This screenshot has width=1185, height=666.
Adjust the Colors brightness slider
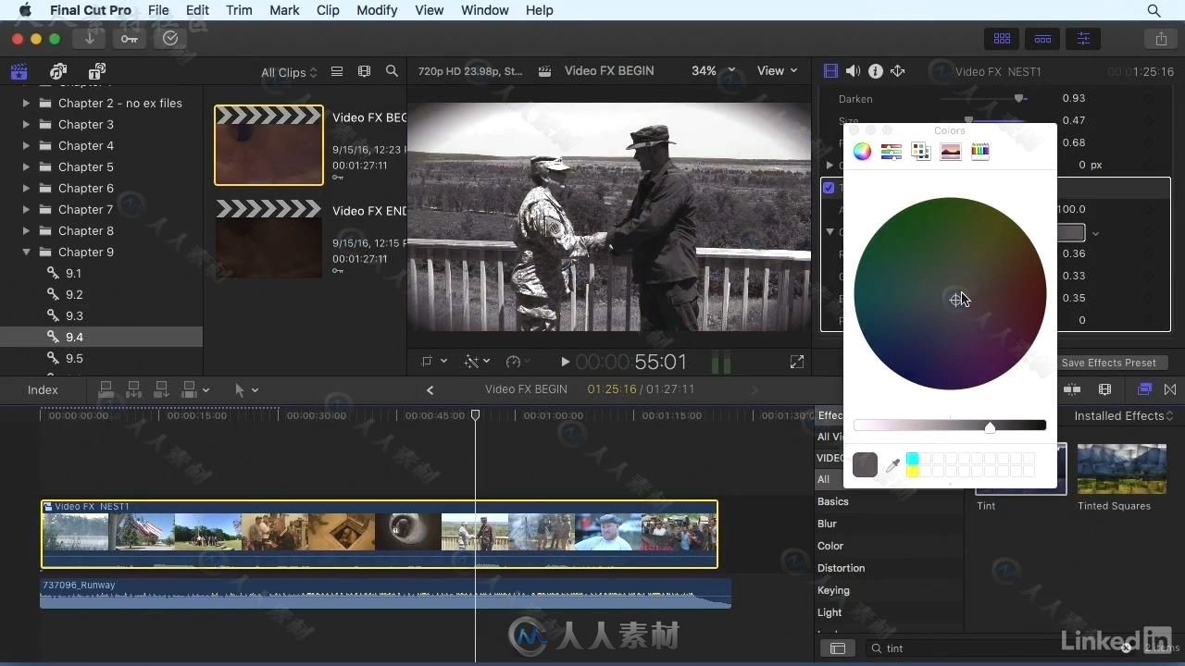point(950,425)
